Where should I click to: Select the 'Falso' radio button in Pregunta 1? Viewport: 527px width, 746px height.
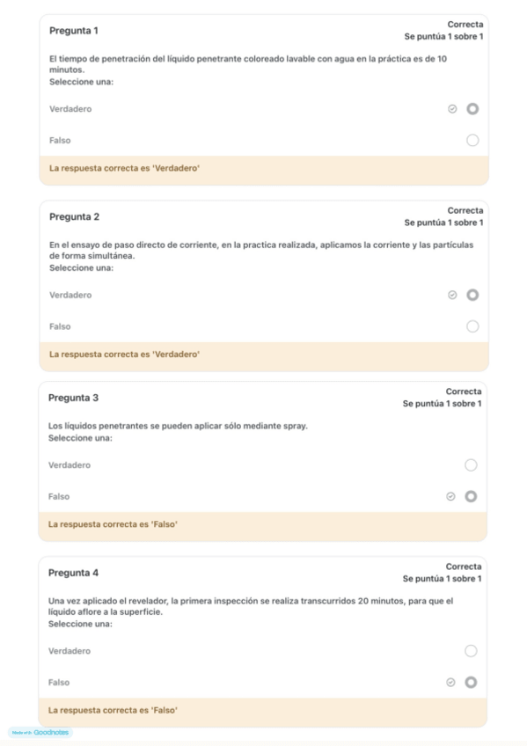point(472,140)
